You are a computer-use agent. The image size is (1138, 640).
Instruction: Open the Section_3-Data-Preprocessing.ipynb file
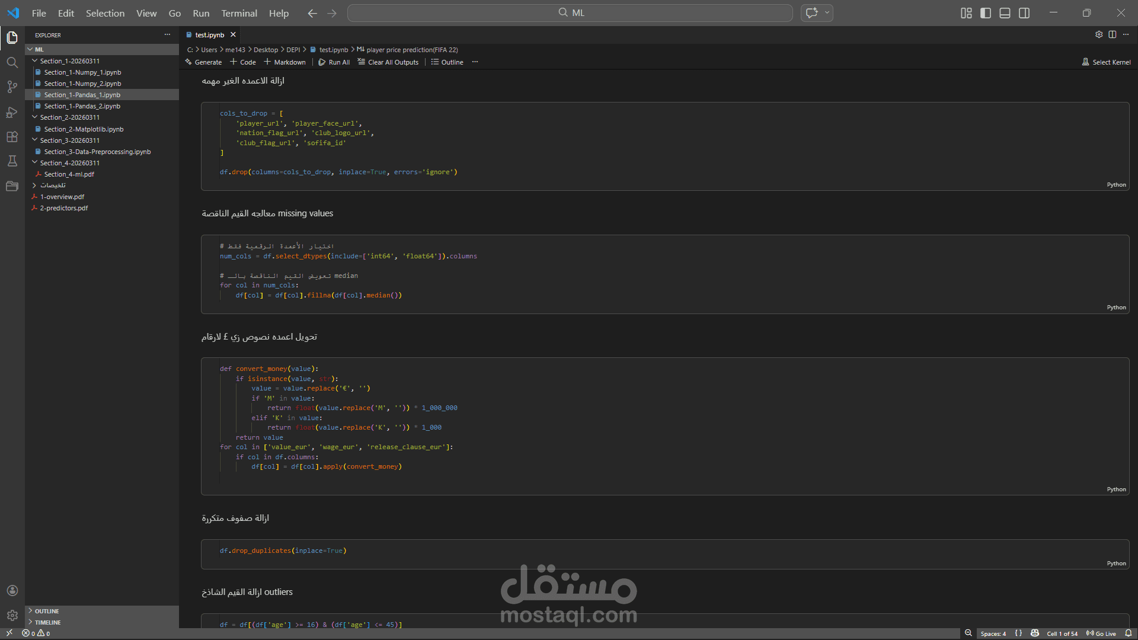coord(97,152)
